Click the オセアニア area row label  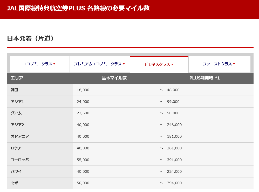[x=20, y=136]
